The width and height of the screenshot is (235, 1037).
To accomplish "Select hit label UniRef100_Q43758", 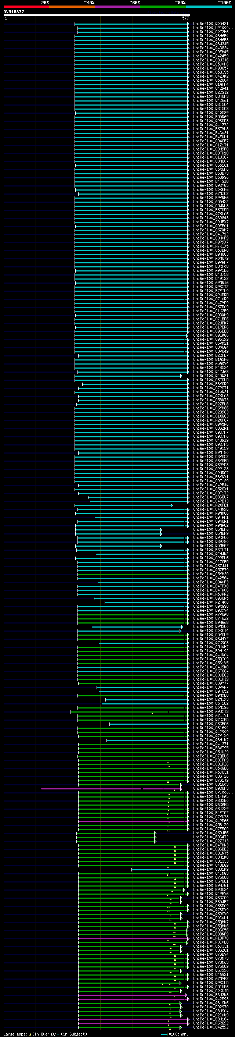I will (x=211, y=274).
